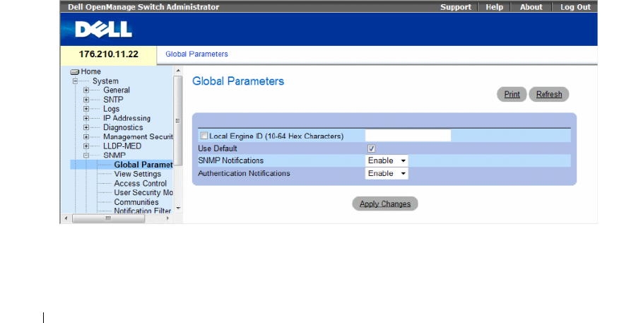Collapse the System tree node
Image resolution: width=636 pixels, height=323 pixels.
(x=75, y=81)
